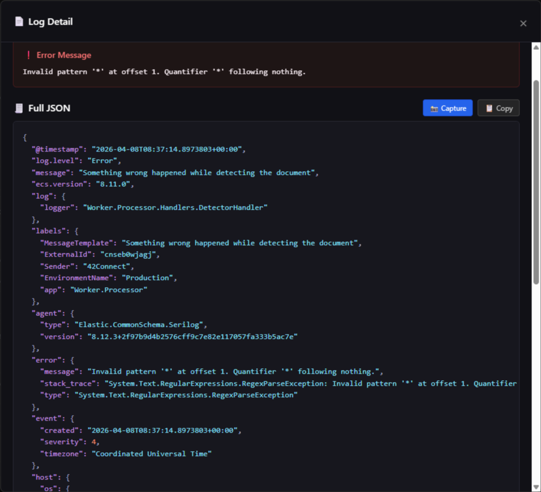The image size is (541, 492).
Task: Click the Full JSON heading text
Action: tap(49, 108)
